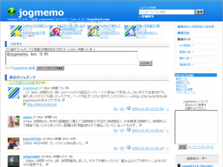Open the first ad link under Ads by Google
223x167 pixels.
pos(182,79)
